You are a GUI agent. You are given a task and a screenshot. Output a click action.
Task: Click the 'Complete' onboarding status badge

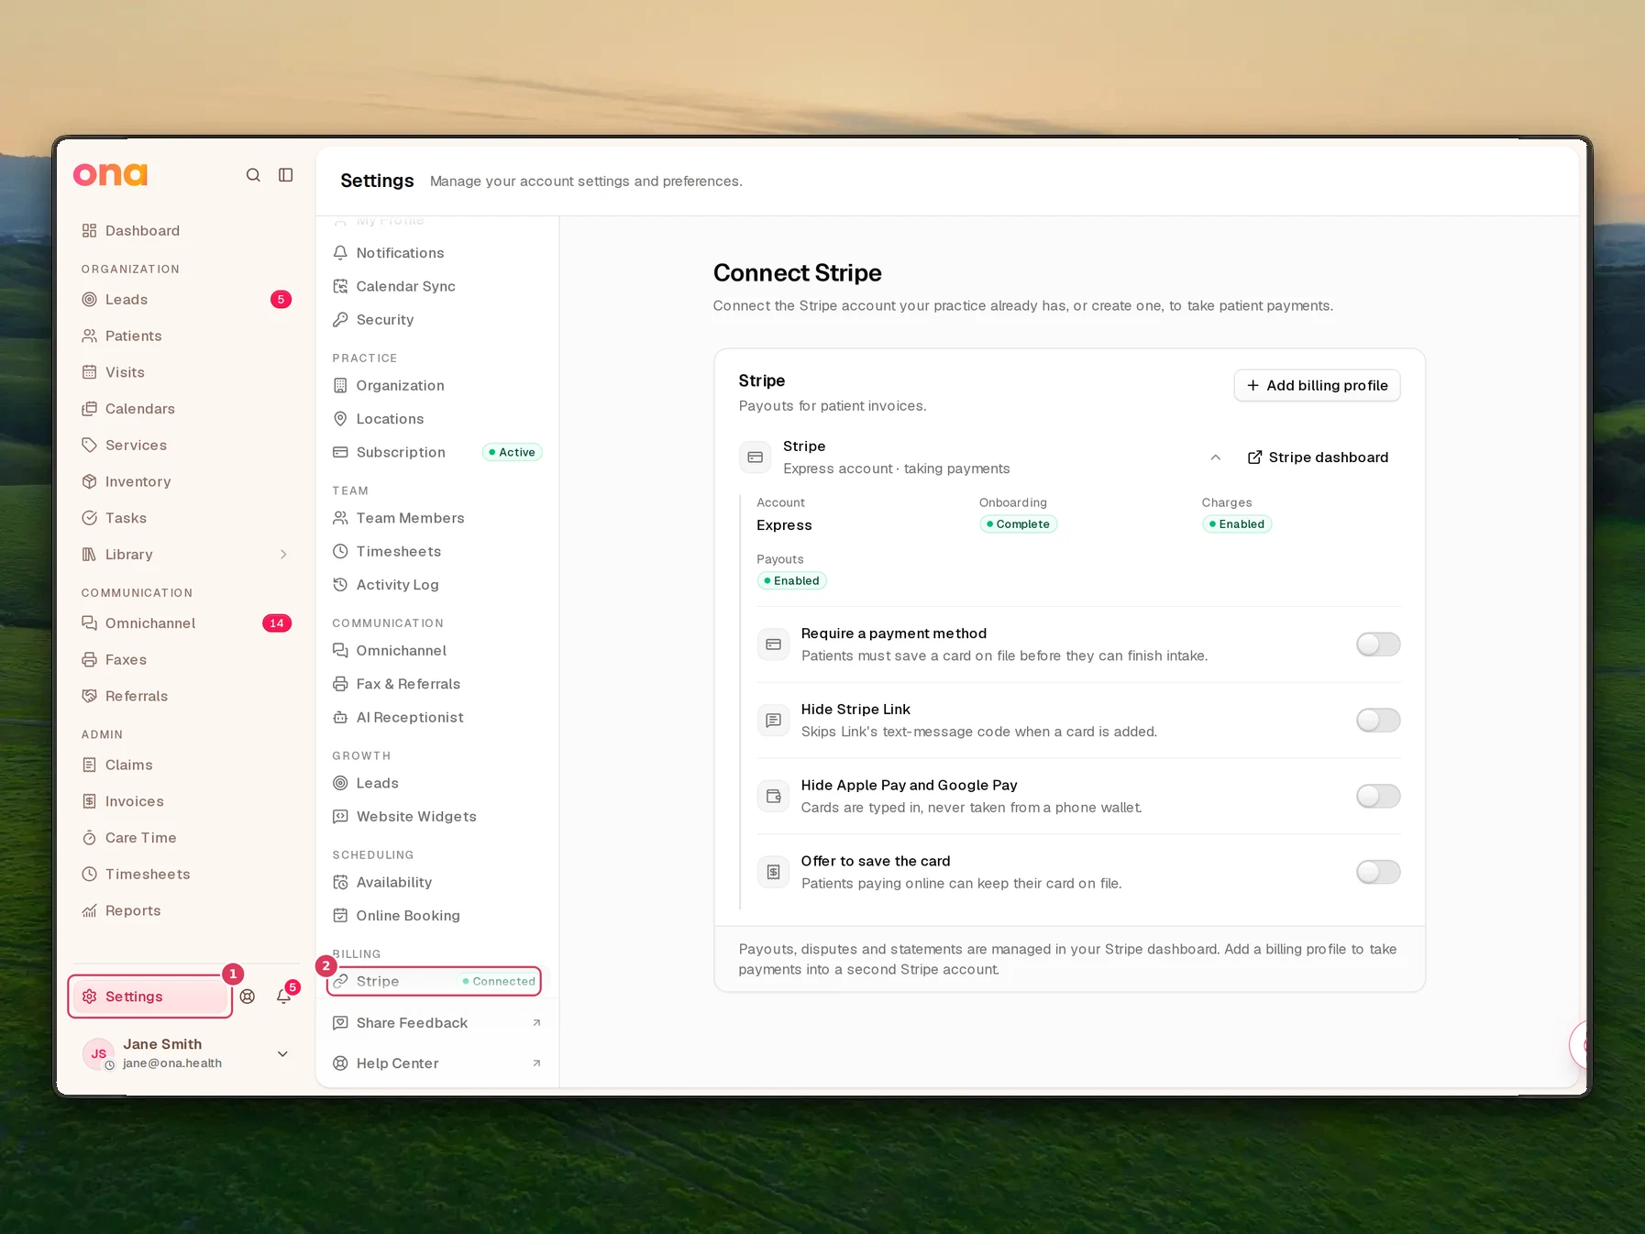pyautogui.click(x=1018, y=524)
